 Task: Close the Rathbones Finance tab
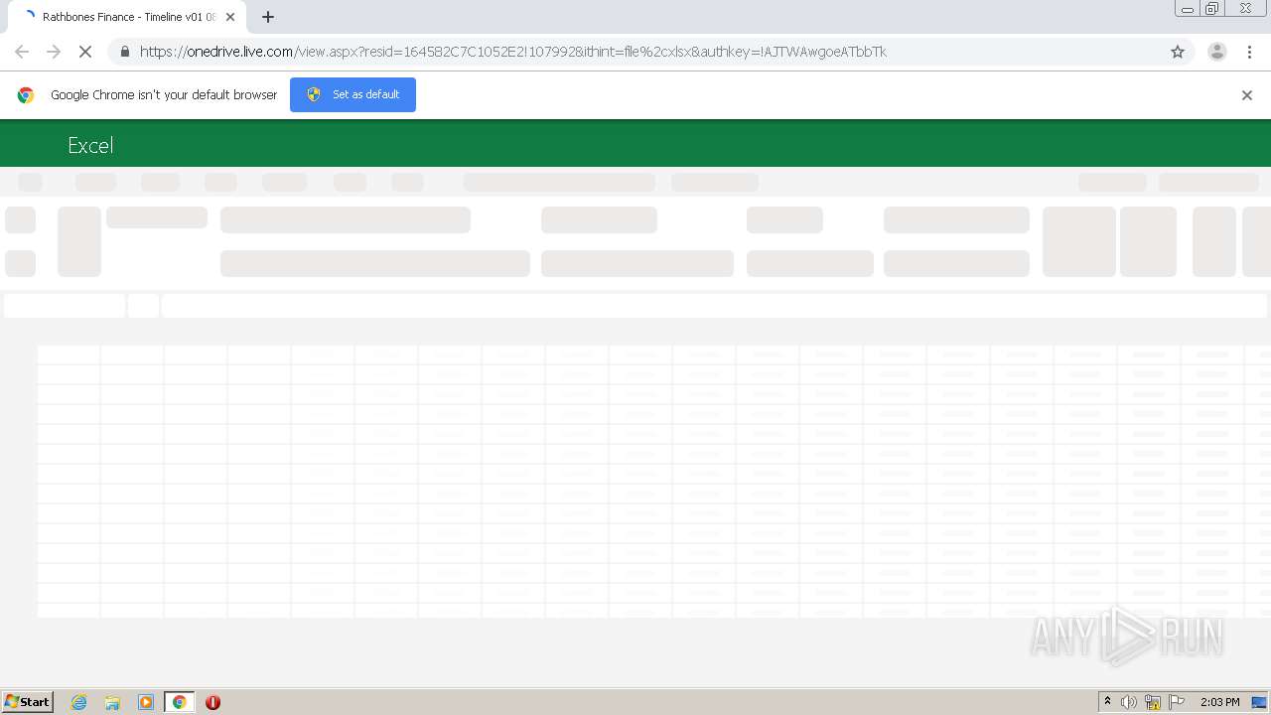[230, 17]
